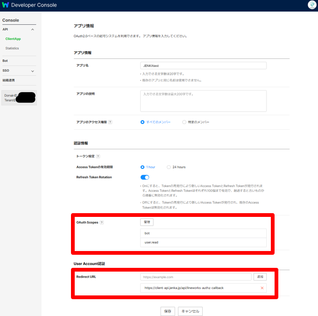Click into the アプリ名 text field

pos(203,66)
